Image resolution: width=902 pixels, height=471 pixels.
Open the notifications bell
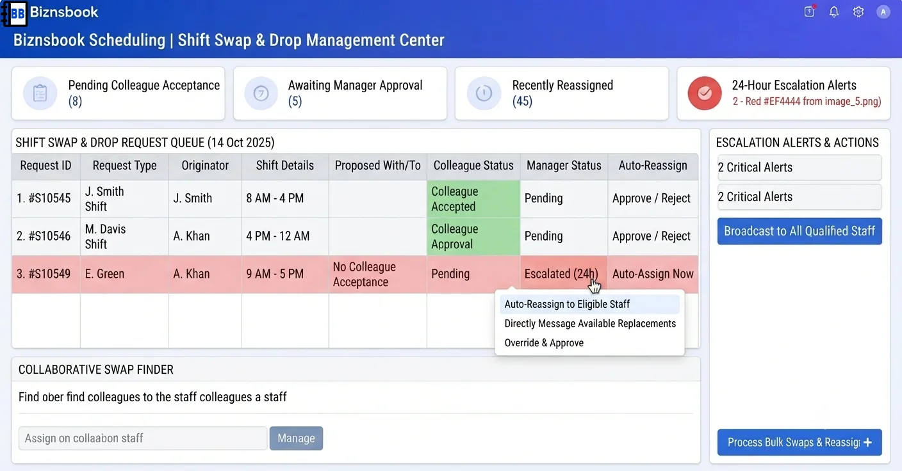pos(833,12)
